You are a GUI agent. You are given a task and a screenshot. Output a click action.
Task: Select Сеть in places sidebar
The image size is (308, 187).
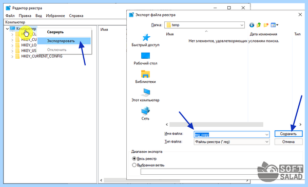tap(145, 113)
